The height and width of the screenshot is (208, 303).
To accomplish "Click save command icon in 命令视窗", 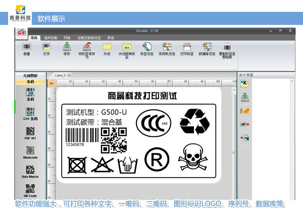I will tap(245, 97).
